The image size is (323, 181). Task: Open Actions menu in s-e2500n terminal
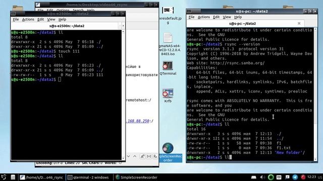(28, 19)
